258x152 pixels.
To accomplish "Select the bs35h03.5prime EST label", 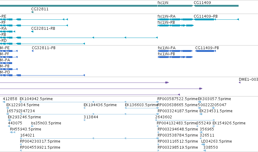I will 46,123.
